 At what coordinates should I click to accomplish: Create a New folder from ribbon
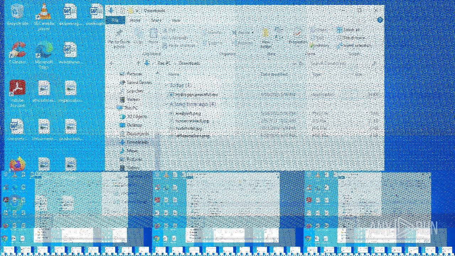click(266, 38)
